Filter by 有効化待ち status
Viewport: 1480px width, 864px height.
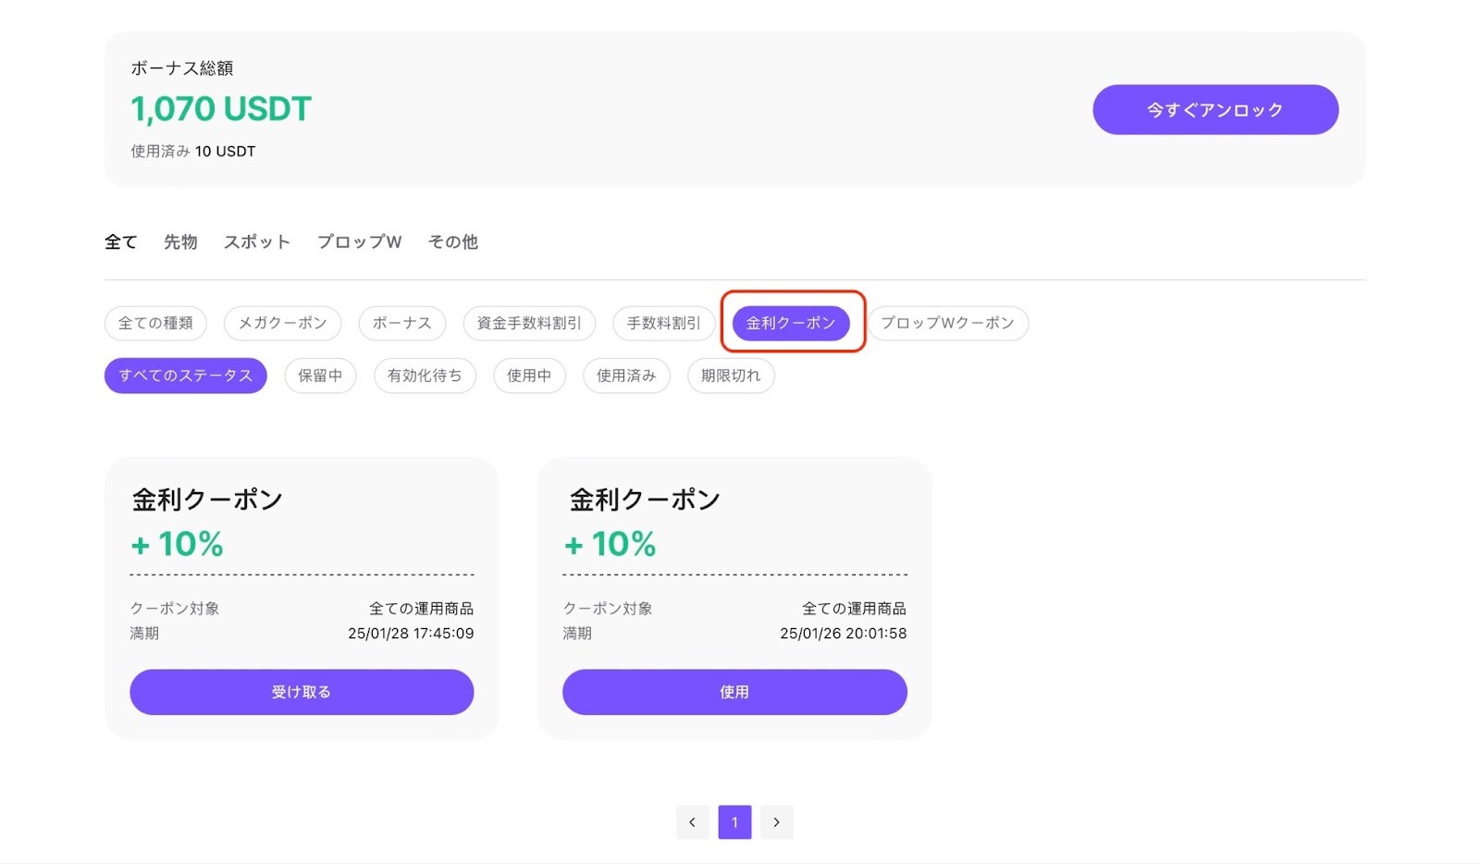pyautogui.click(x=425, y=376)
